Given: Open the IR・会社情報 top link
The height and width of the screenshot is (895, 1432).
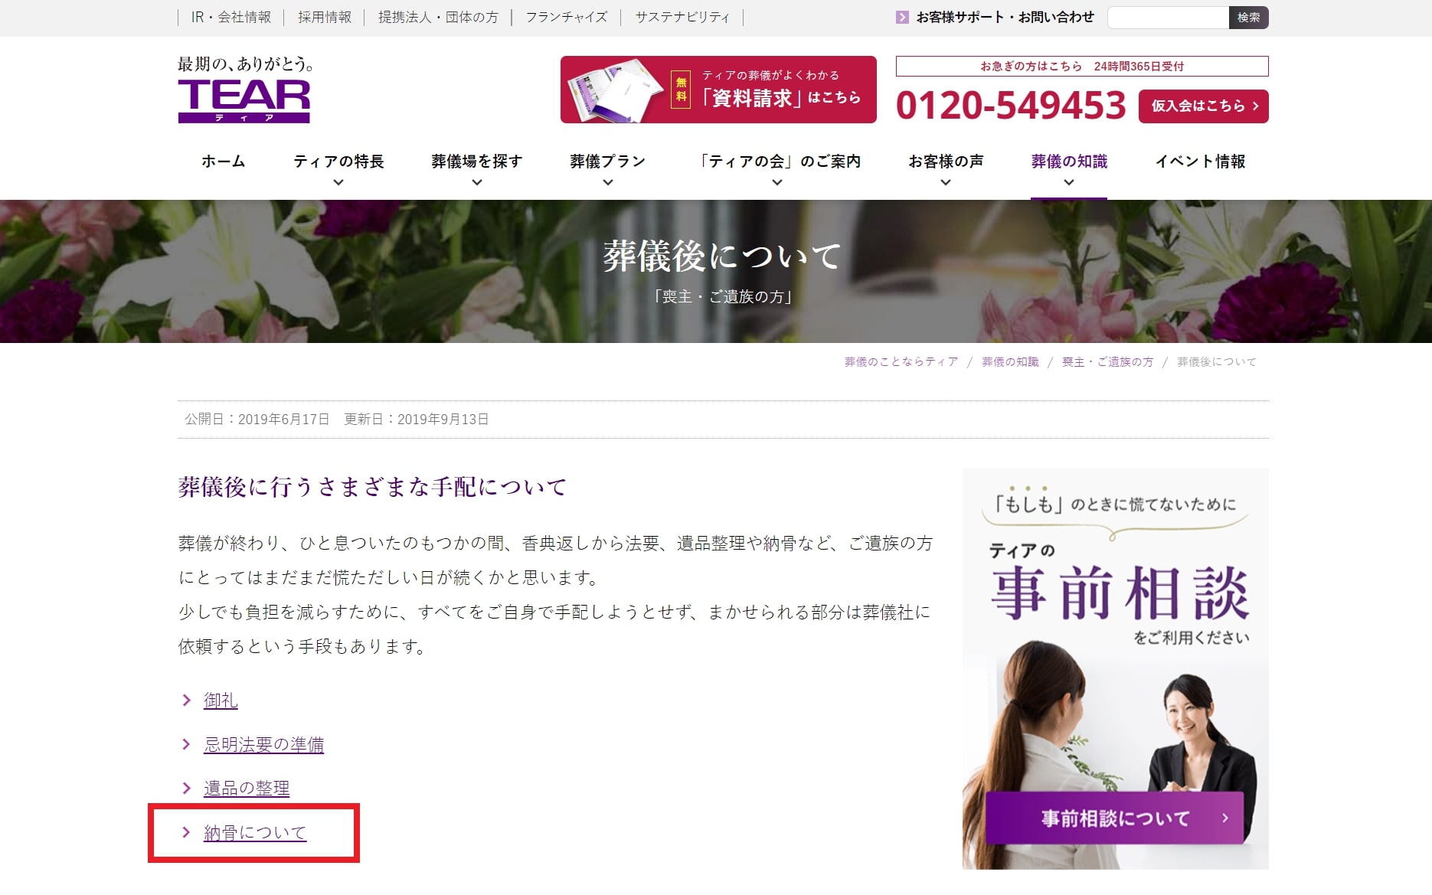Looking at the screenshot, I should pyautogui.click(x=230, y=18).
